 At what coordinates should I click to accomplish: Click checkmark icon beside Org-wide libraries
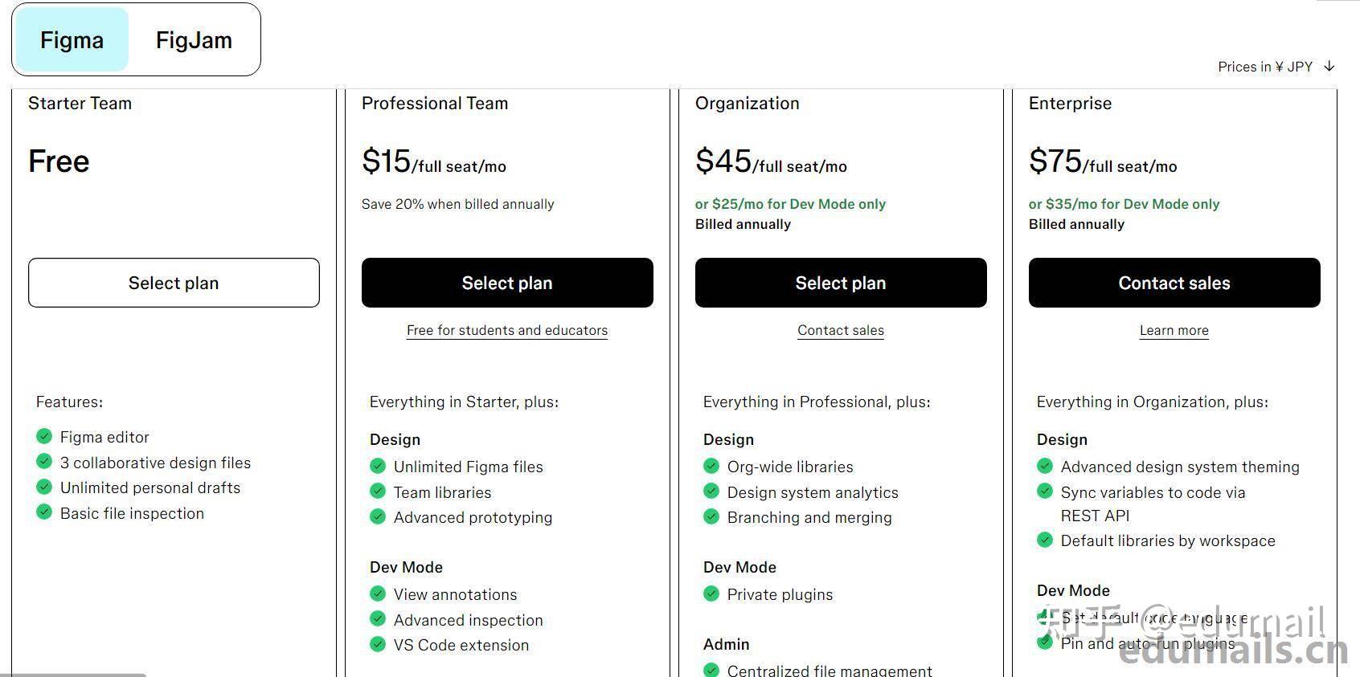711,466
